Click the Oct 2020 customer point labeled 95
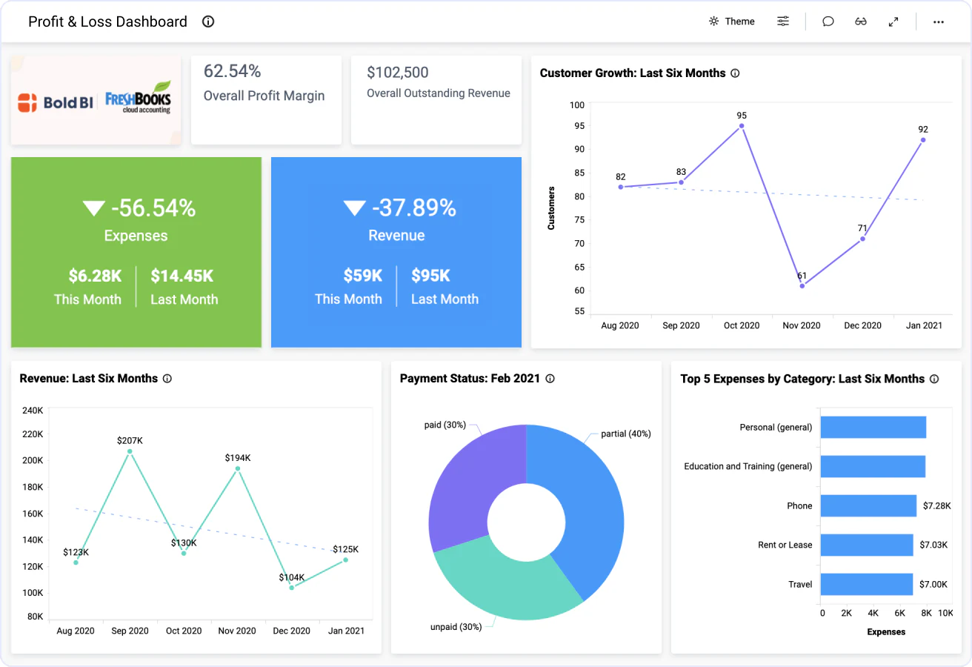The height and width of the screenshot is (667, 972). point(742,126)
